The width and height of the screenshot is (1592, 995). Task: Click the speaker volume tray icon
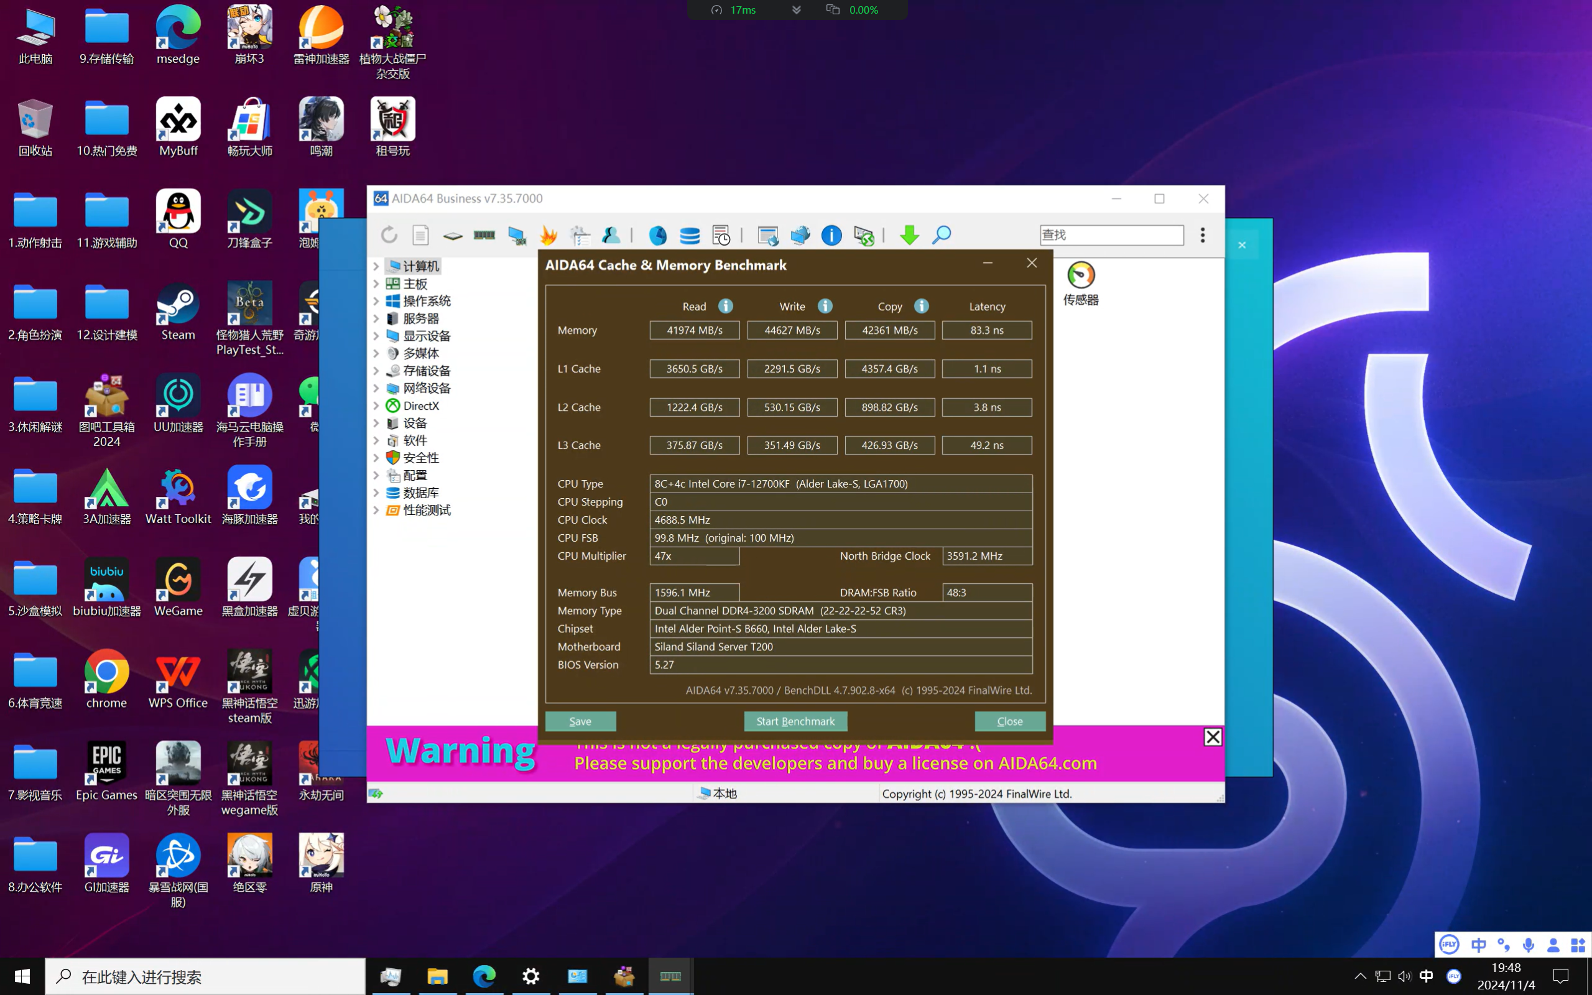[x=1405, y=976]
